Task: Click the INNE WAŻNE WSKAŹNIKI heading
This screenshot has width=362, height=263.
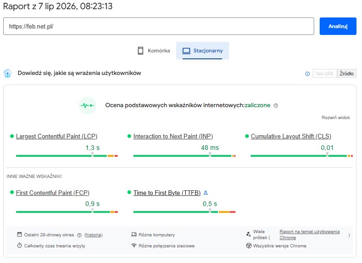Action: click(x=34, y=177)
